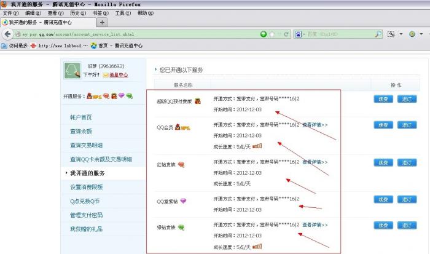430x254 pixels.
Task: Click the address bar URL field
Action: (136, 34)
